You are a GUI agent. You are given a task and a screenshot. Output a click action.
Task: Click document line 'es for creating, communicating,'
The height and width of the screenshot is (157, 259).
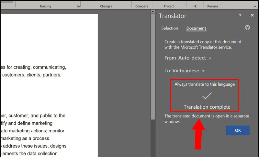pos(33,67)
